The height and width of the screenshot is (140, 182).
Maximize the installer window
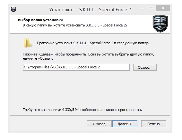152,8
